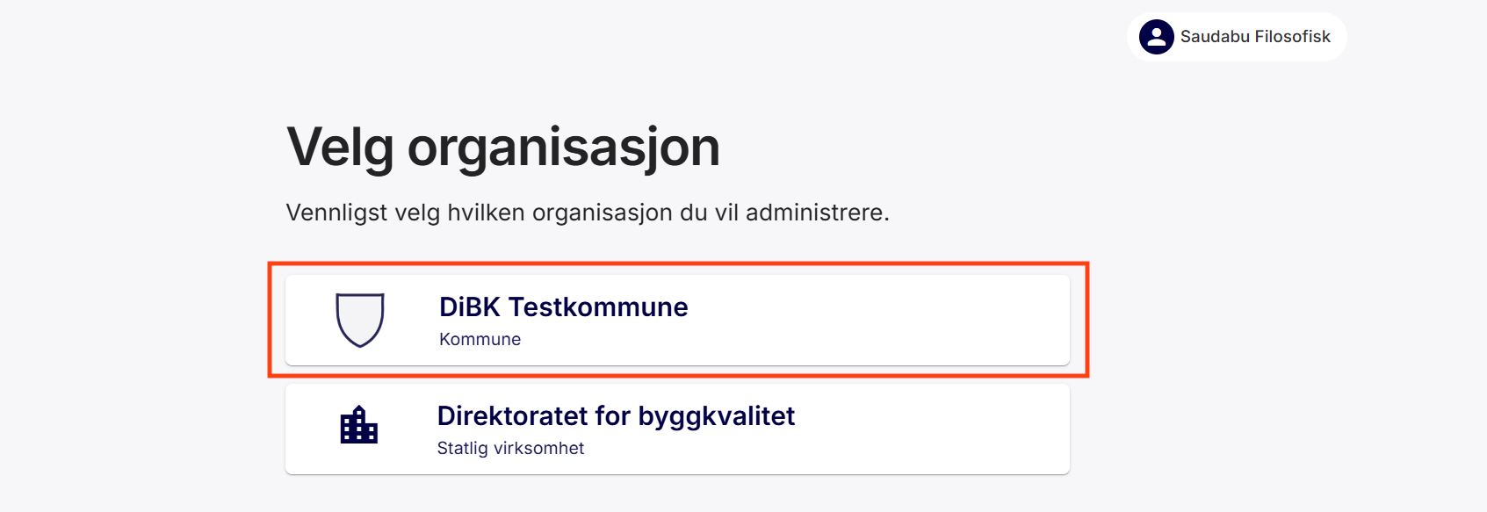Viewport: 1487px width, 512px height.
Task: Click the Saudabu Filosofisk profile name
Action: pos(1256,37)
